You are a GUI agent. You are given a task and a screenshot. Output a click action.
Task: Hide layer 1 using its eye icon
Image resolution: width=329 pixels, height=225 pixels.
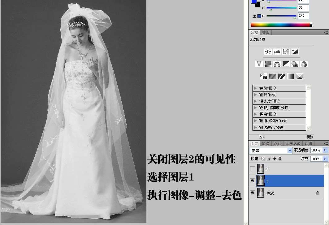click(x=253, y=181)
